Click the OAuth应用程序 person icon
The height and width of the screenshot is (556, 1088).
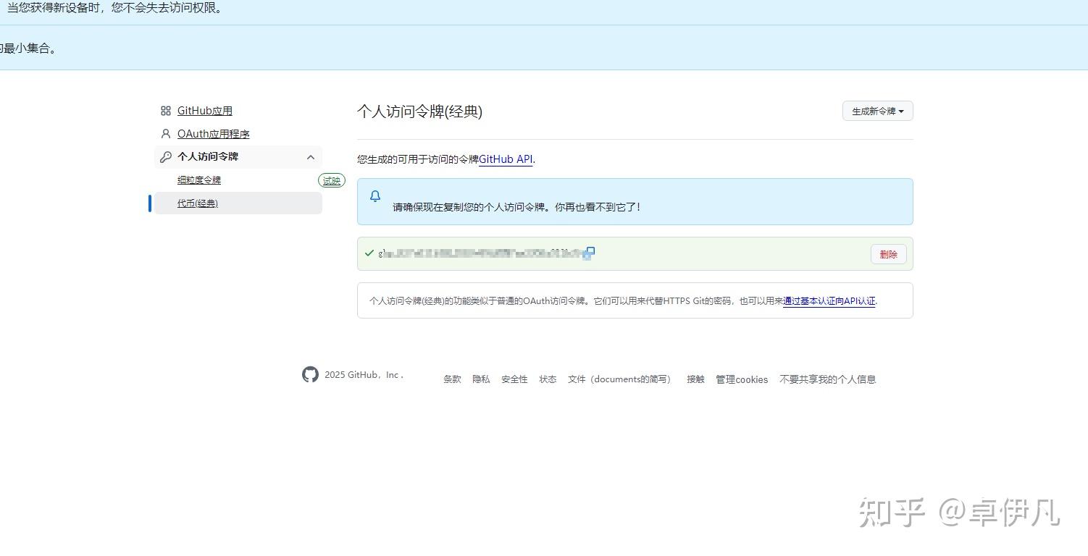coord(166,133)
